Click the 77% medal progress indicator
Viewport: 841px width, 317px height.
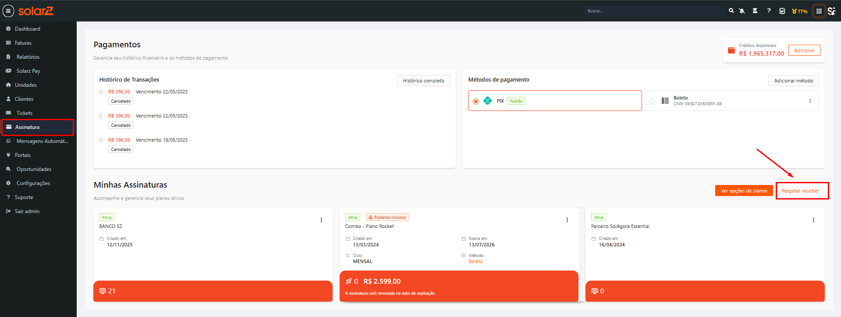click(800, 11)
